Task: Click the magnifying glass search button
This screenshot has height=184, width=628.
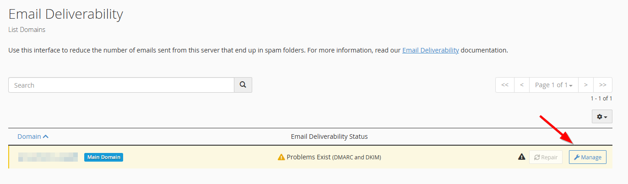Action: [243, 85]
